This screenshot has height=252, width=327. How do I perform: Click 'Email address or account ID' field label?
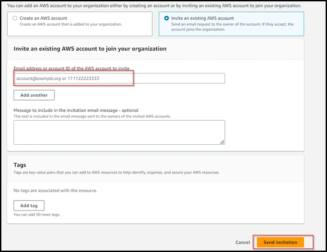point(72,68)
